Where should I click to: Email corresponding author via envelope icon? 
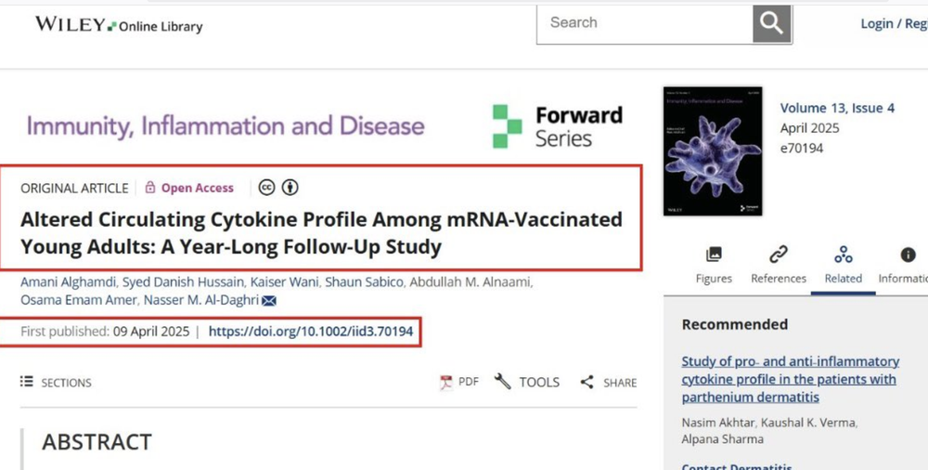269,301
